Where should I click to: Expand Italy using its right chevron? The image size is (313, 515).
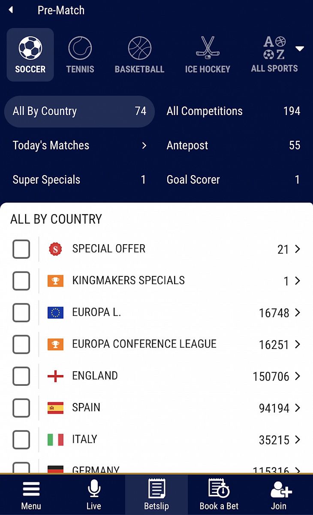[x=298, y=440]
